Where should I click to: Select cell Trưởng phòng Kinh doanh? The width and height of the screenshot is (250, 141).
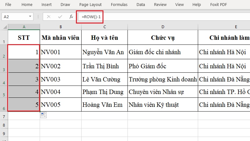pyautogui.click(x=163, y=79)
